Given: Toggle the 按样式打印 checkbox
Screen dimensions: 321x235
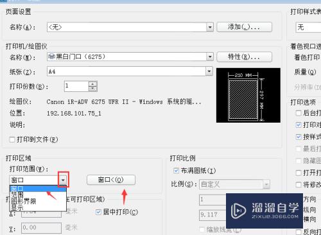Looking at the screenshot, I should pyautogui.click(x=299, y=137).
